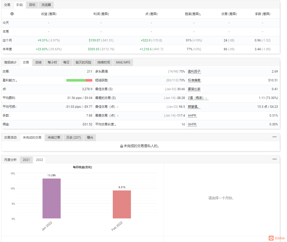This screenshot has height=242, width=287.
Task: Click the GHPR label link
Action: (192, 124)
